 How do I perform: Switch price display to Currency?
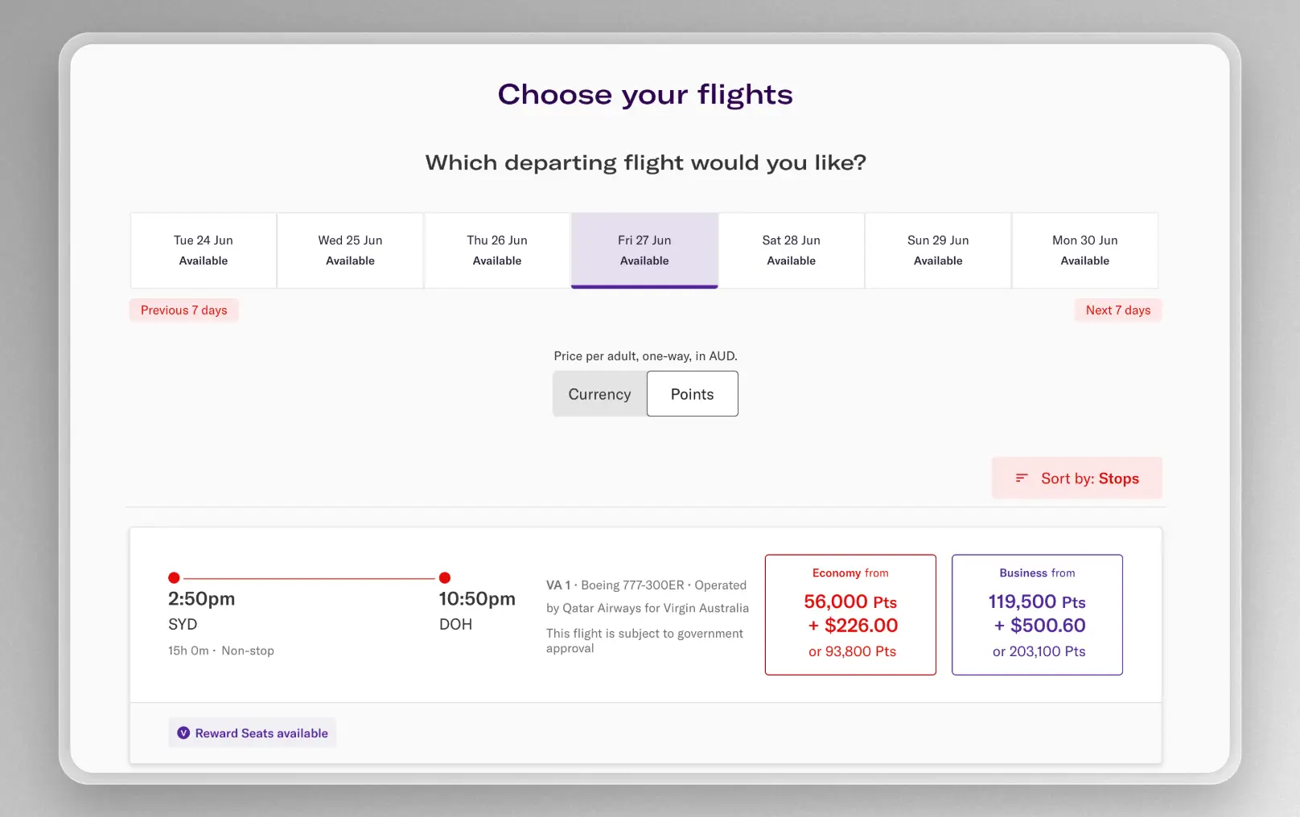599,394
